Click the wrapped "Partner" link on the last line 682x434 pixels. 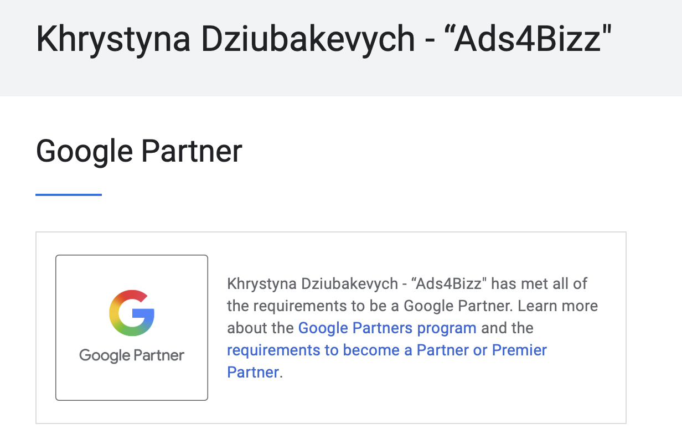pyautogui.click(x=253, y=372)
